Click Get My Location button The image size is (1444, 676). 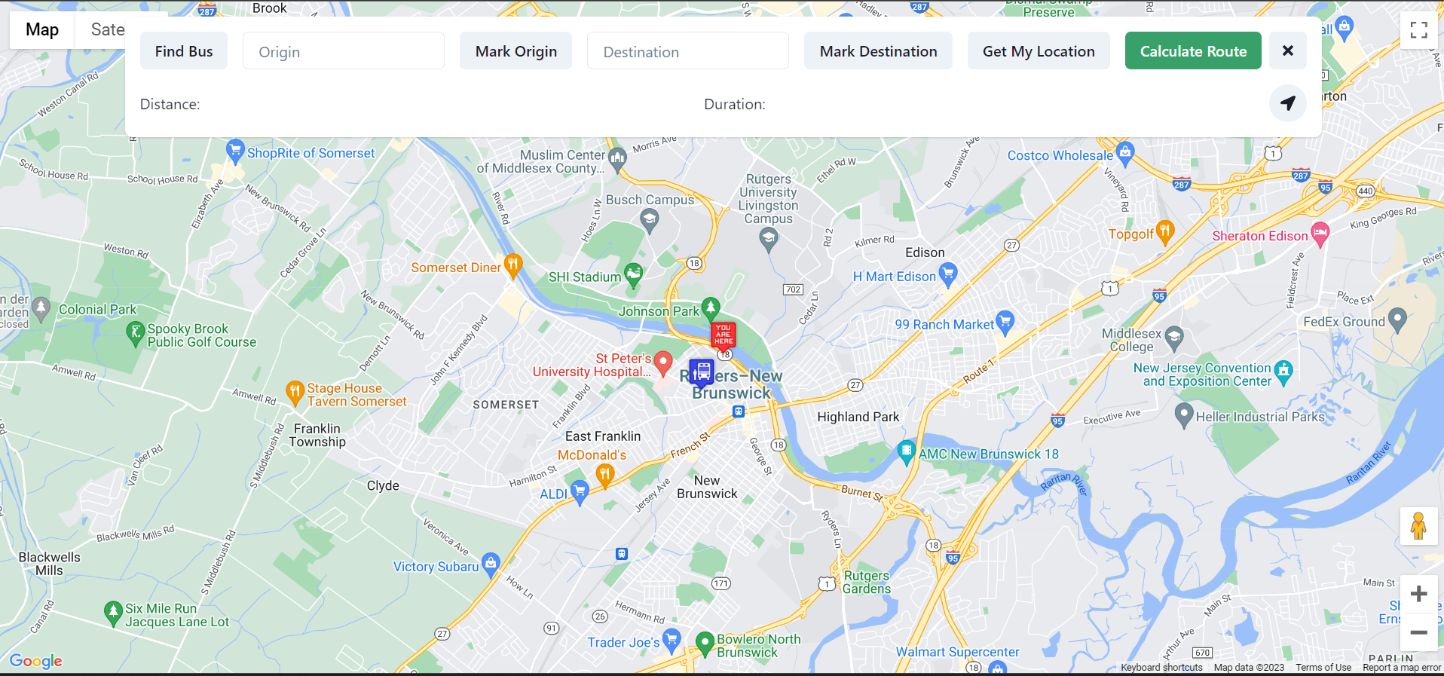[x=1039, y=51]
